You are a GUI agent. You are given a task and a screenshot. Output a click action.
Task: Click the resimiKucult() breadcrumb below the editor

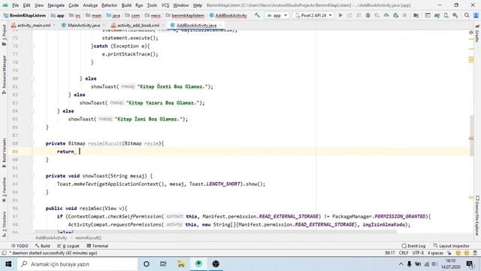point(89,238)
